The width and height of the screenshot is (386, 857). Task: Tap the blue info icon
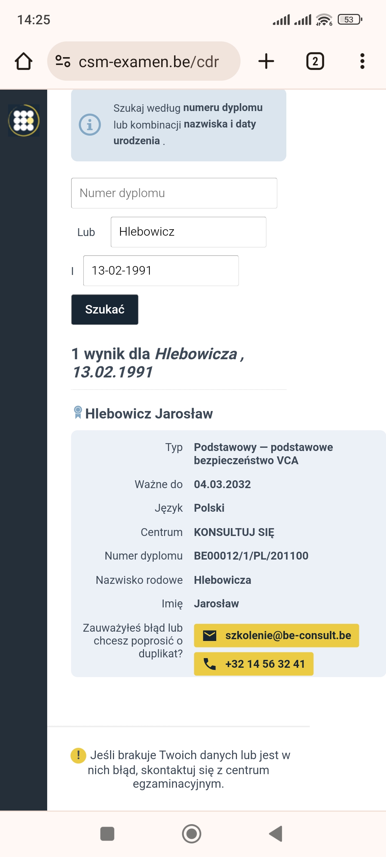point(90,125)
